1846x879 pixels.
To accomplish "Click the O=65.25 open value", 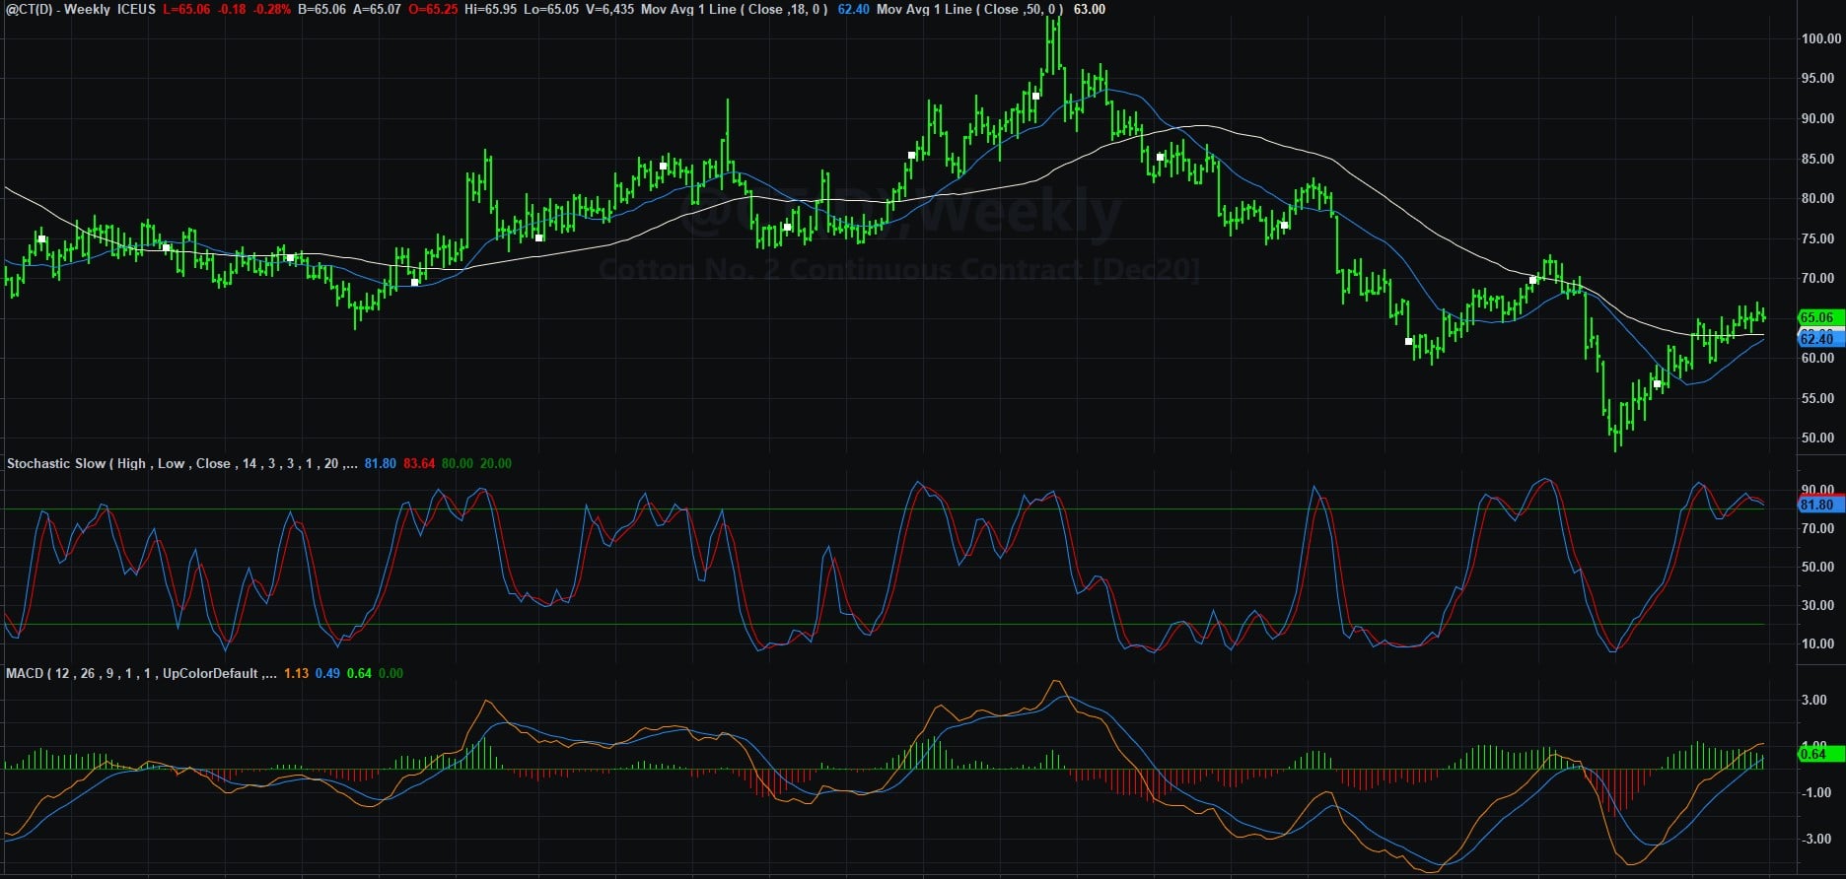I will click(x=433, y=9).
